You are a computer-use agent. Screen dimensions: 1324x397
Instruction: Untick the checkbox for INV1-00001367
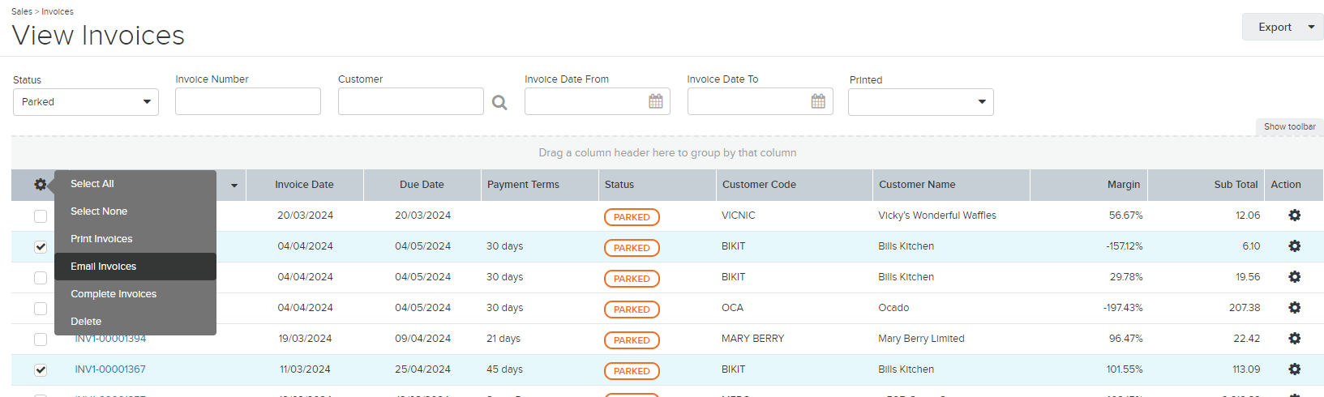coord(41,370)
